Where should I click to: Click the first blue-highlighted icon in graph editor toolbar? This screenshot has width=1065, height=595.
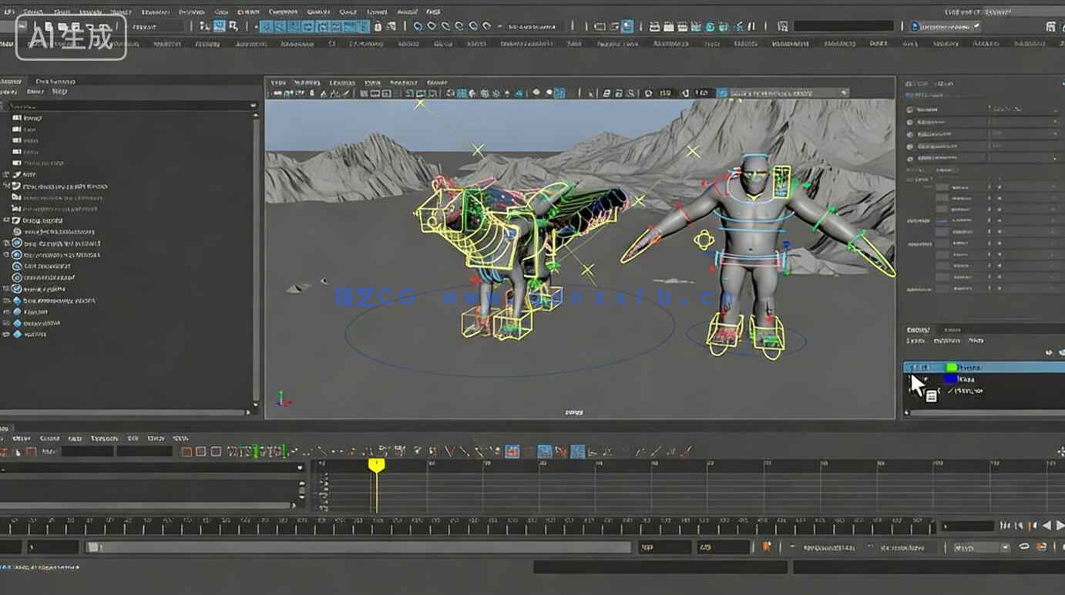point(512,452)
